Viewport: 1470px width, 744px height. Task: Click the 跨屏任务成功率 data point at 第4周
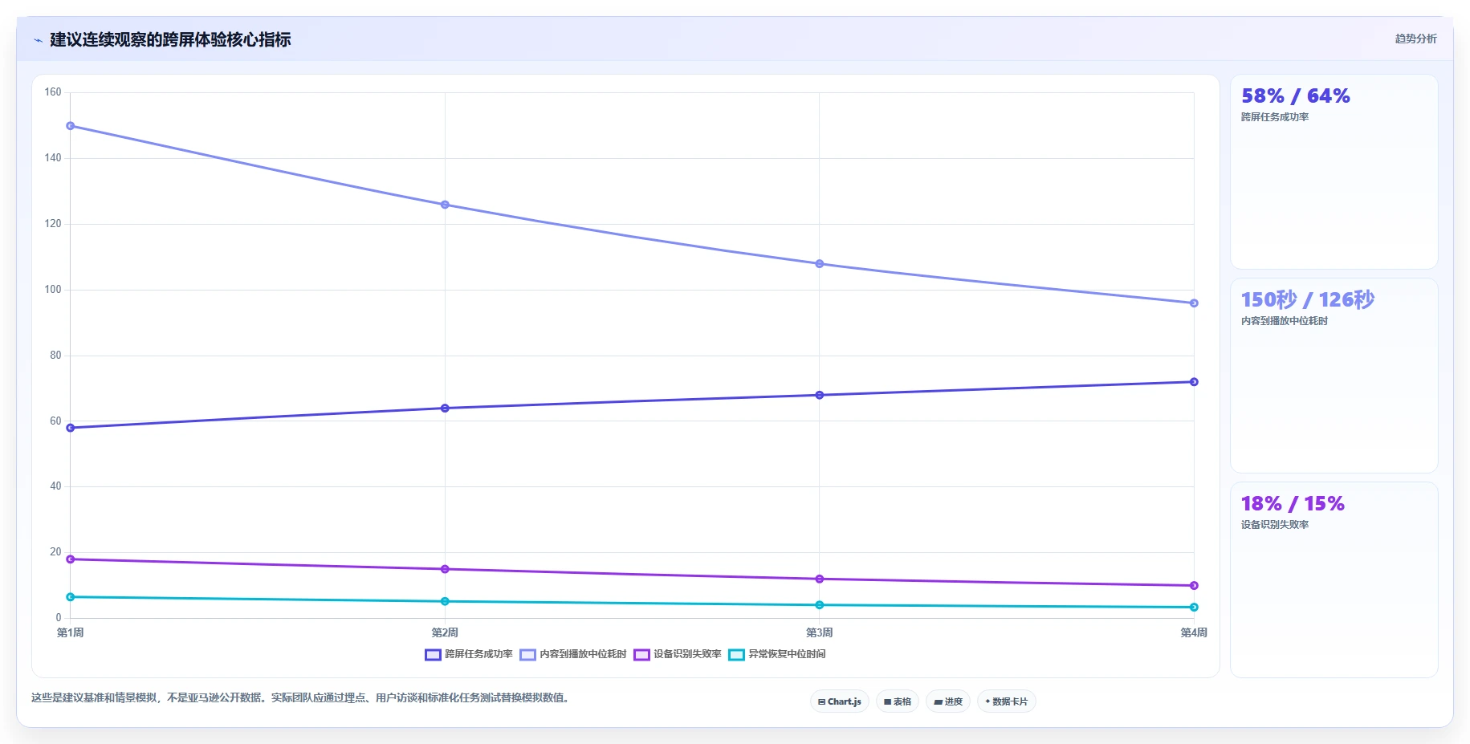point(1194,382)
